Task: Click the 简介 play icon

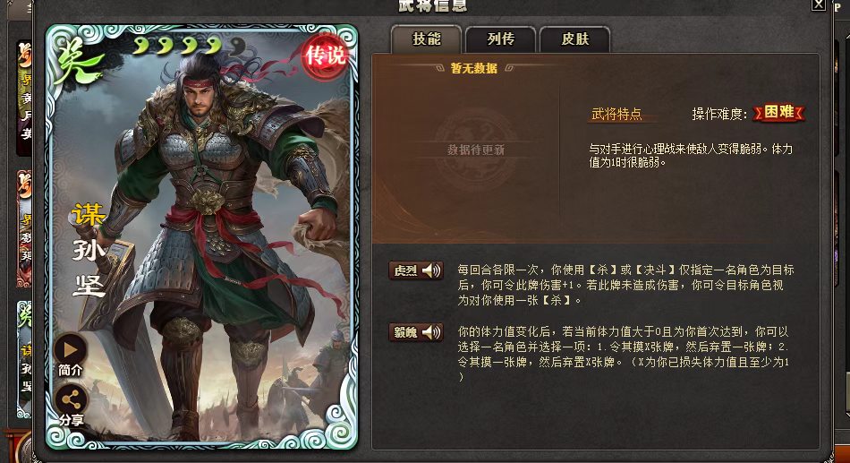Action: [x=71, y=349]
